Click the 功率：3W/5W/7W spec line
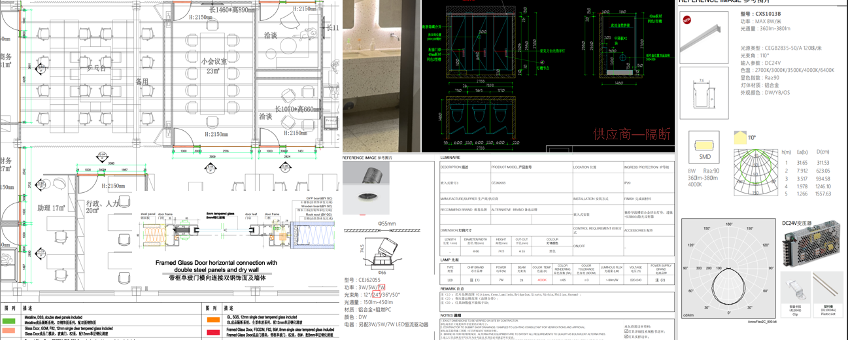The image size is (848, 340). point(364,287)
